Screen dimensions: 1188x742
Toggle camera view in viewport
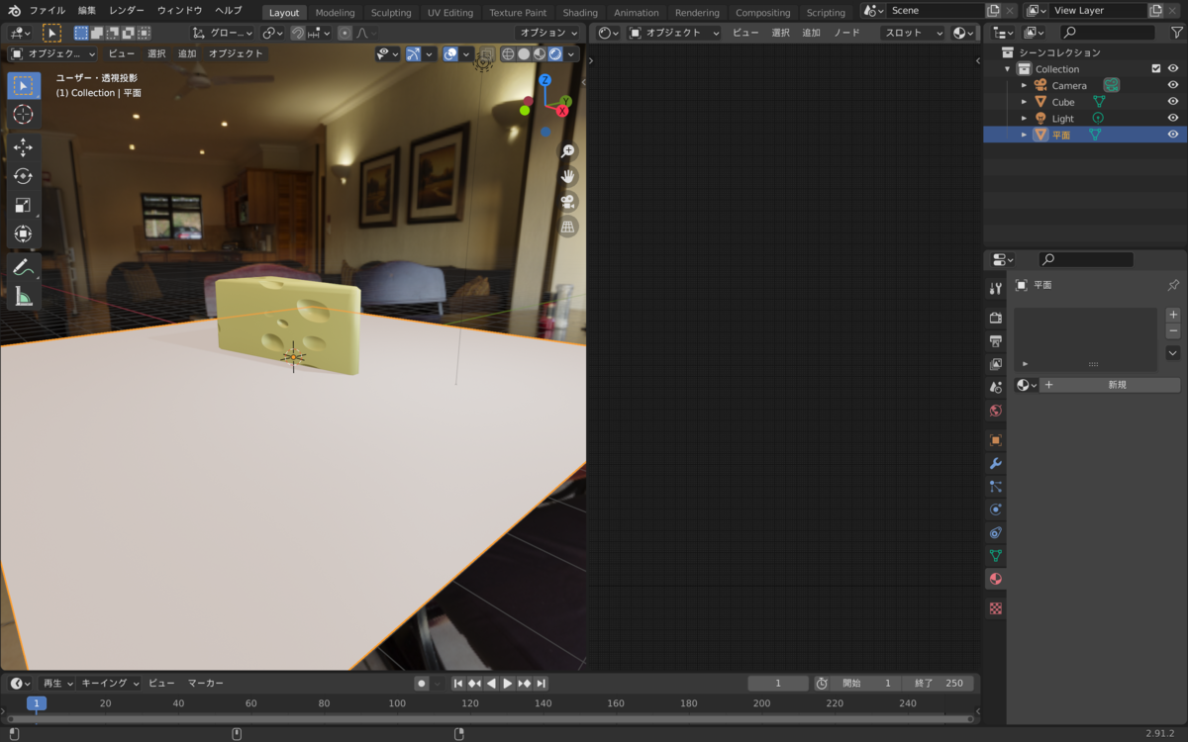click(568, 202)
